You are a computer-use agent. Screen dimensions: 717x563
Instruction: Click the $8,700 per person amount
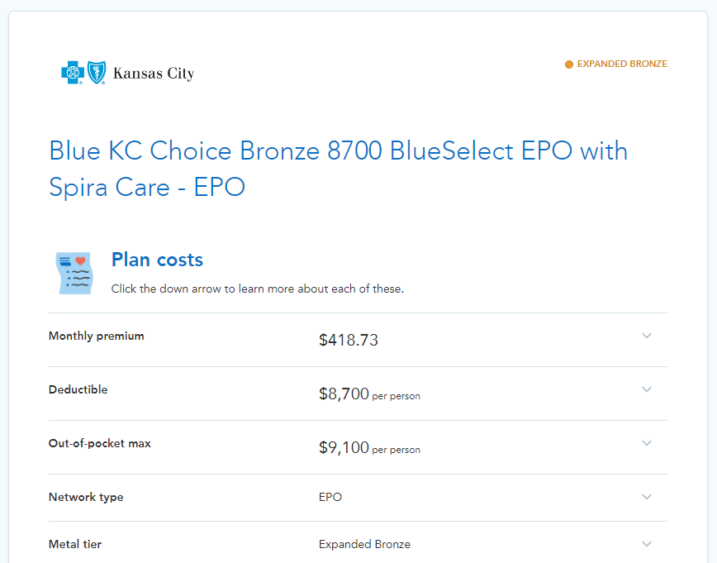369,394
